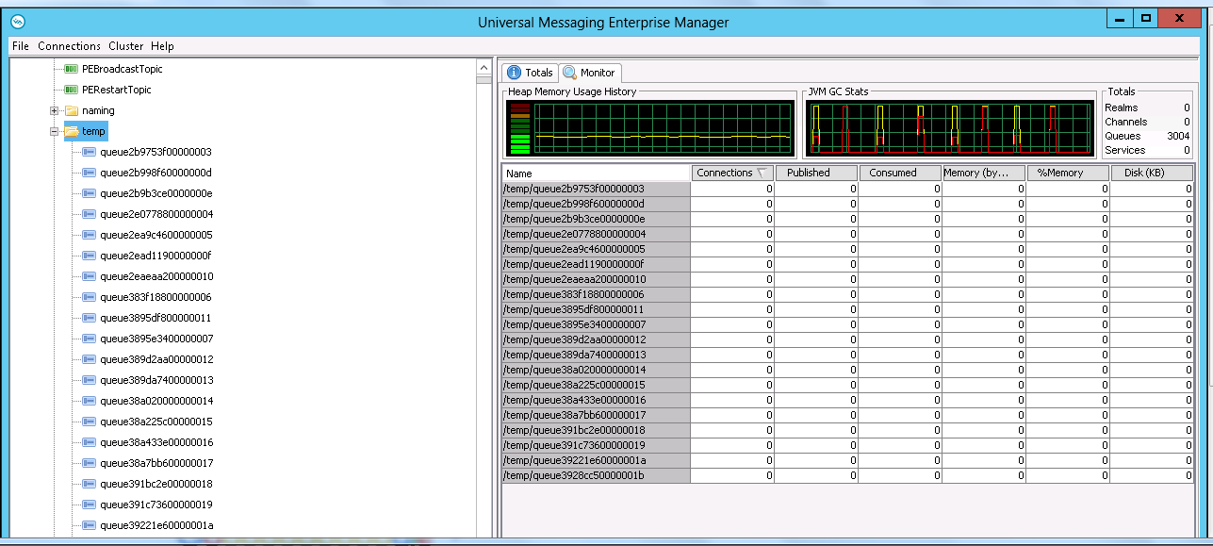
Task: Select table row /temp/queue2eaeaa200000010
Action: [847, 279]
